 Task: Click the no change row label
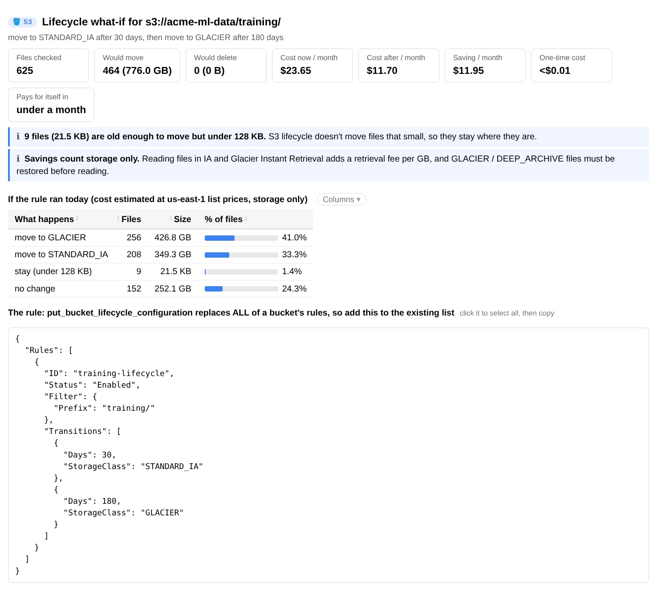pos(35,289)
